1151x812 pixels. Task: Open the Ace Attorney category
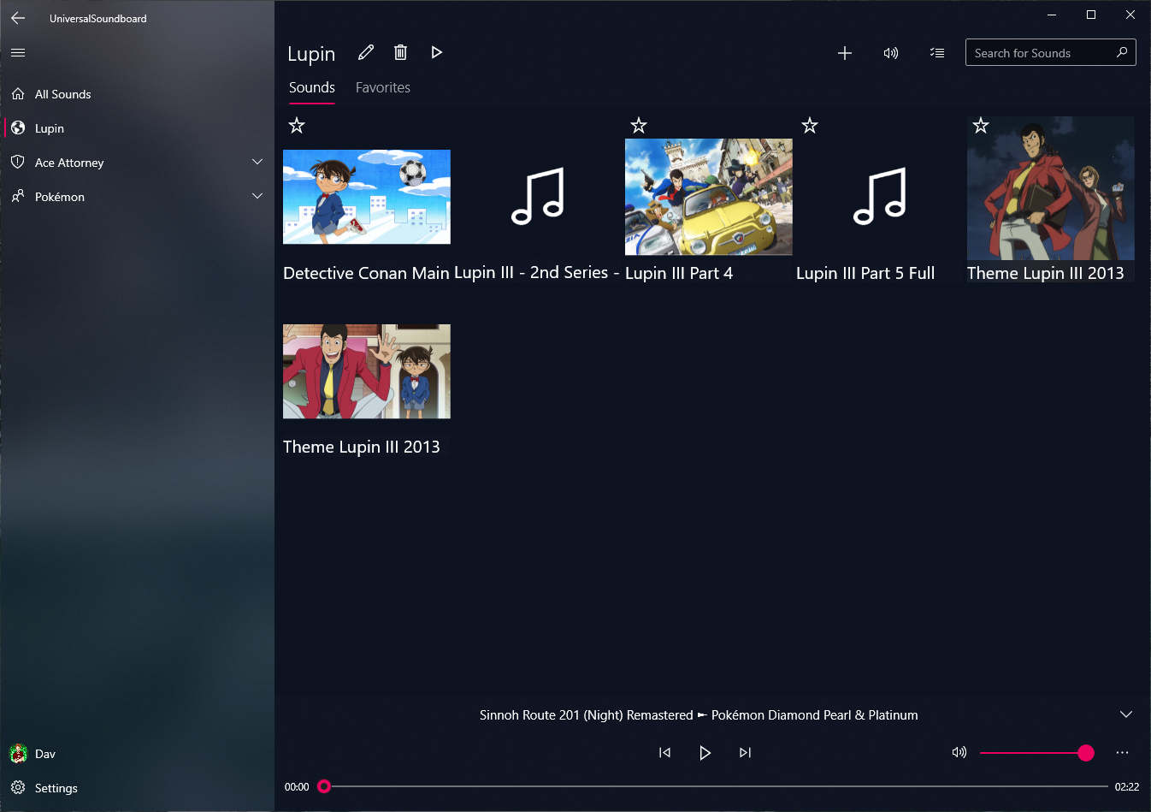pos(137,163)
